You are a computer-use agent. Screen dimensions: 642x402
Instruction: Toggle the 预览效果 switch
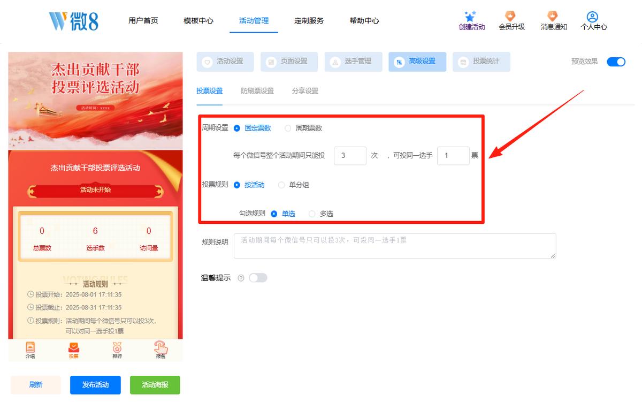coord(616,62)
